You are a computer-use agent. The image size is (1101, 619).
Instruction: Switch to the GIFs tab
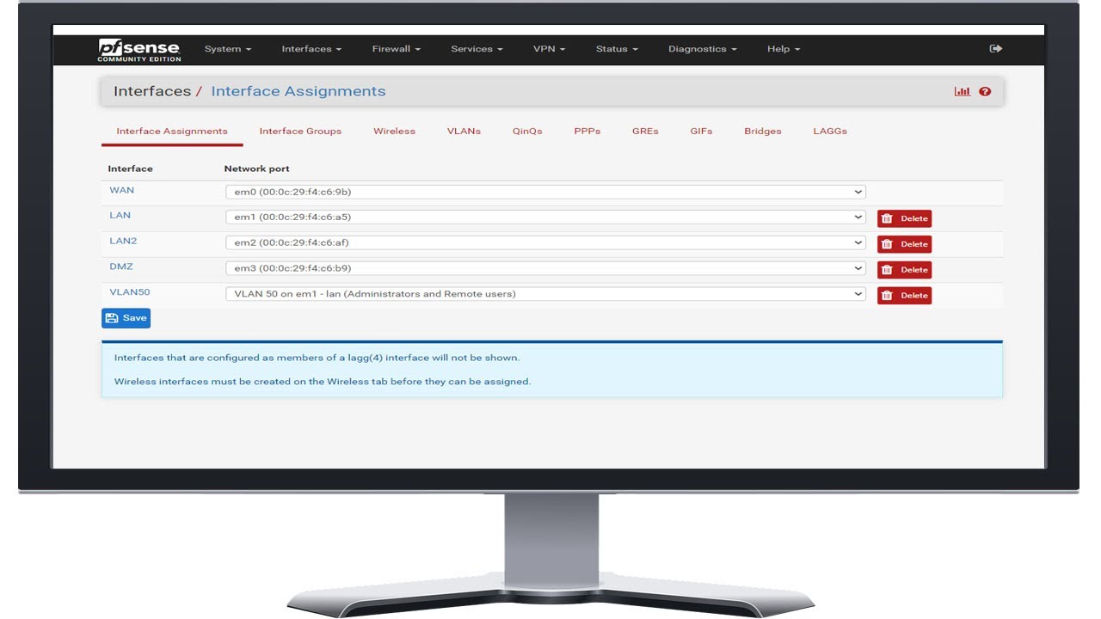(x=701, y=132)
